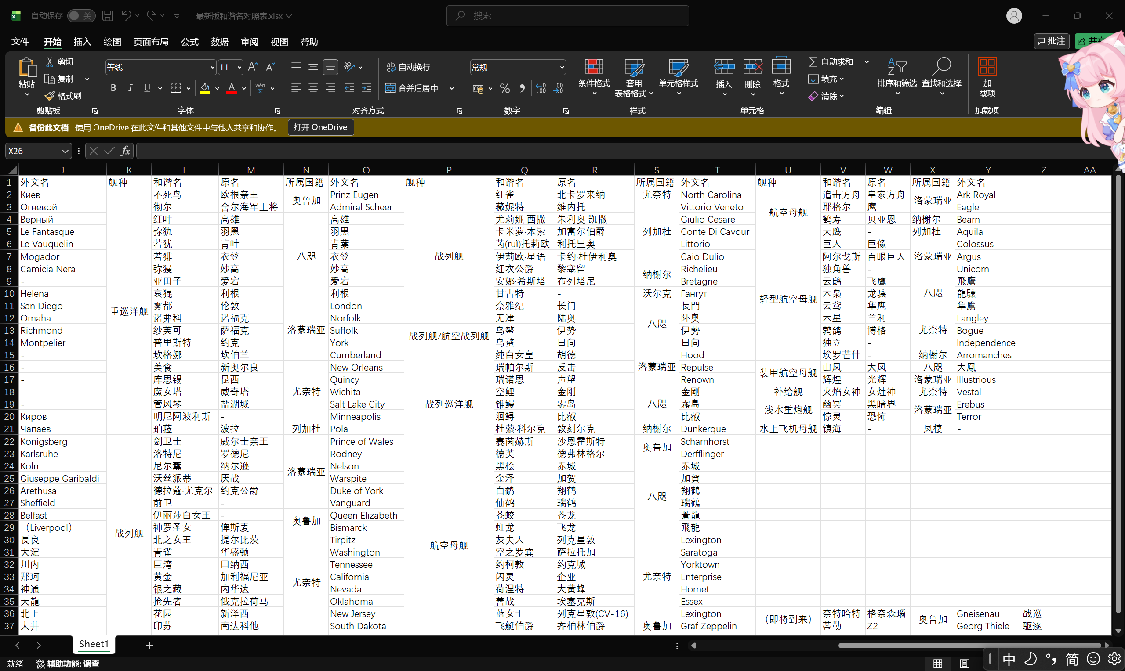The image size is (1125, 671).
Task: Click the Comments (批注) button
Action: click(x=1051, y=41)
